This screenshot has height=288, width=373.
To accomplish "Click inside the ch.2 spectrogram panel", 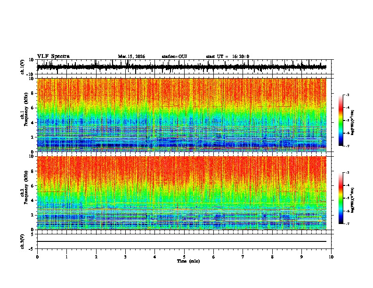I will coord(182,193).
